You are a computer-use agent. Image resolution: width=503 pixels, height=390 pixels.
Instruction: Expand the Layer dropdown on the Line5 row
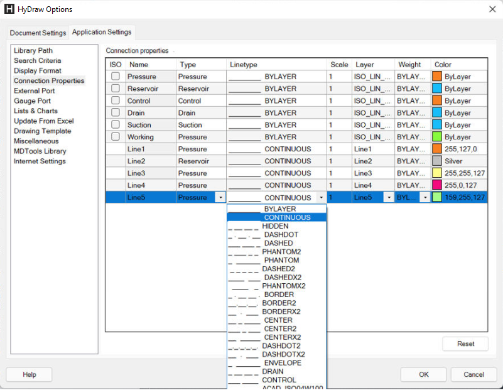[387, 197]
